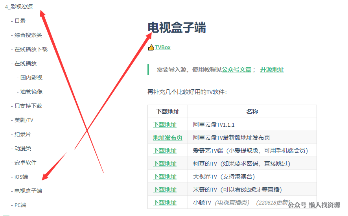Open 纪录片 sidebar entry
The width and height of the screenshot is (348, 216).
tap(23, 135)
